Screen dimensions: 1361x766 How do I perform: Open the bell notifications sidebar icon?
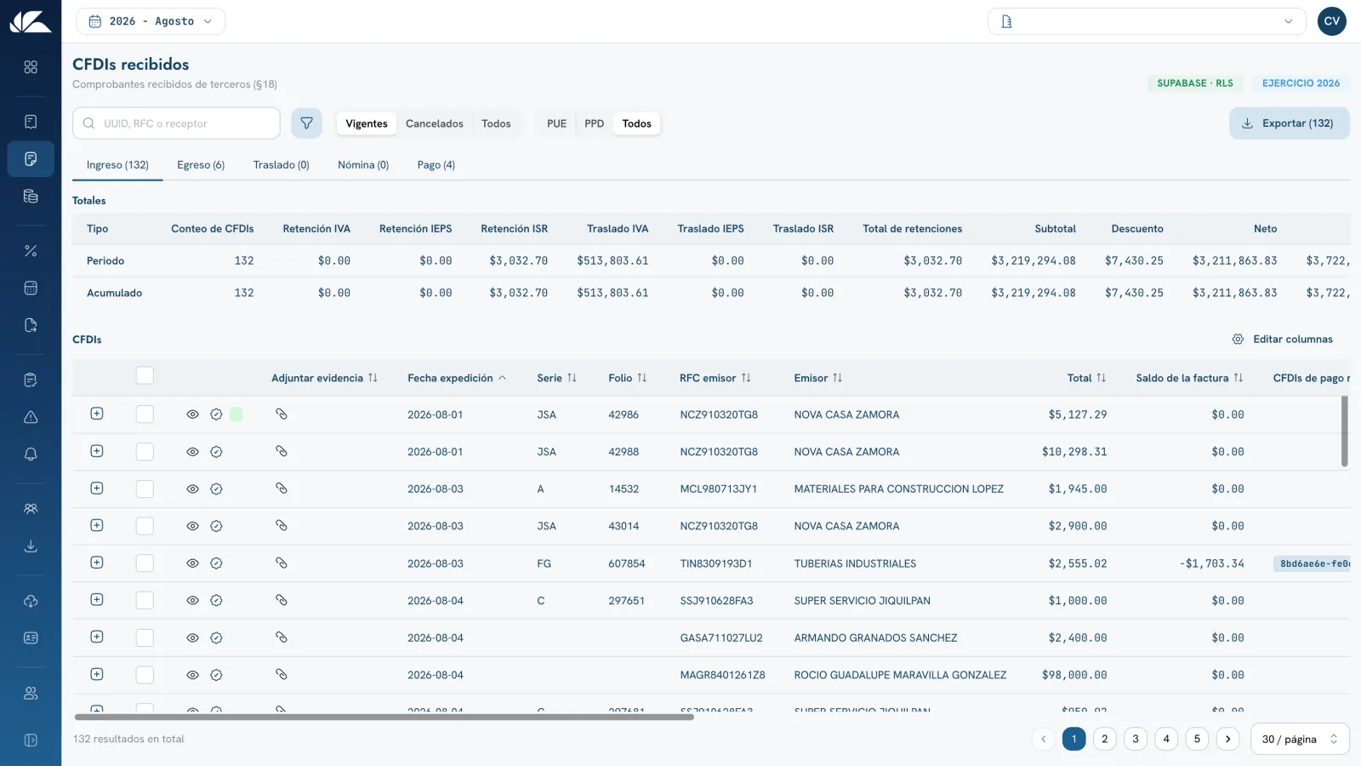tap(31, 454)
